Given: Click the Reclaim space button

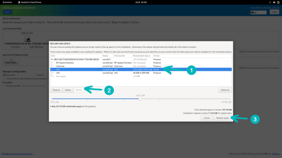Looking at the screenshot, I should (x=222, y=118).
